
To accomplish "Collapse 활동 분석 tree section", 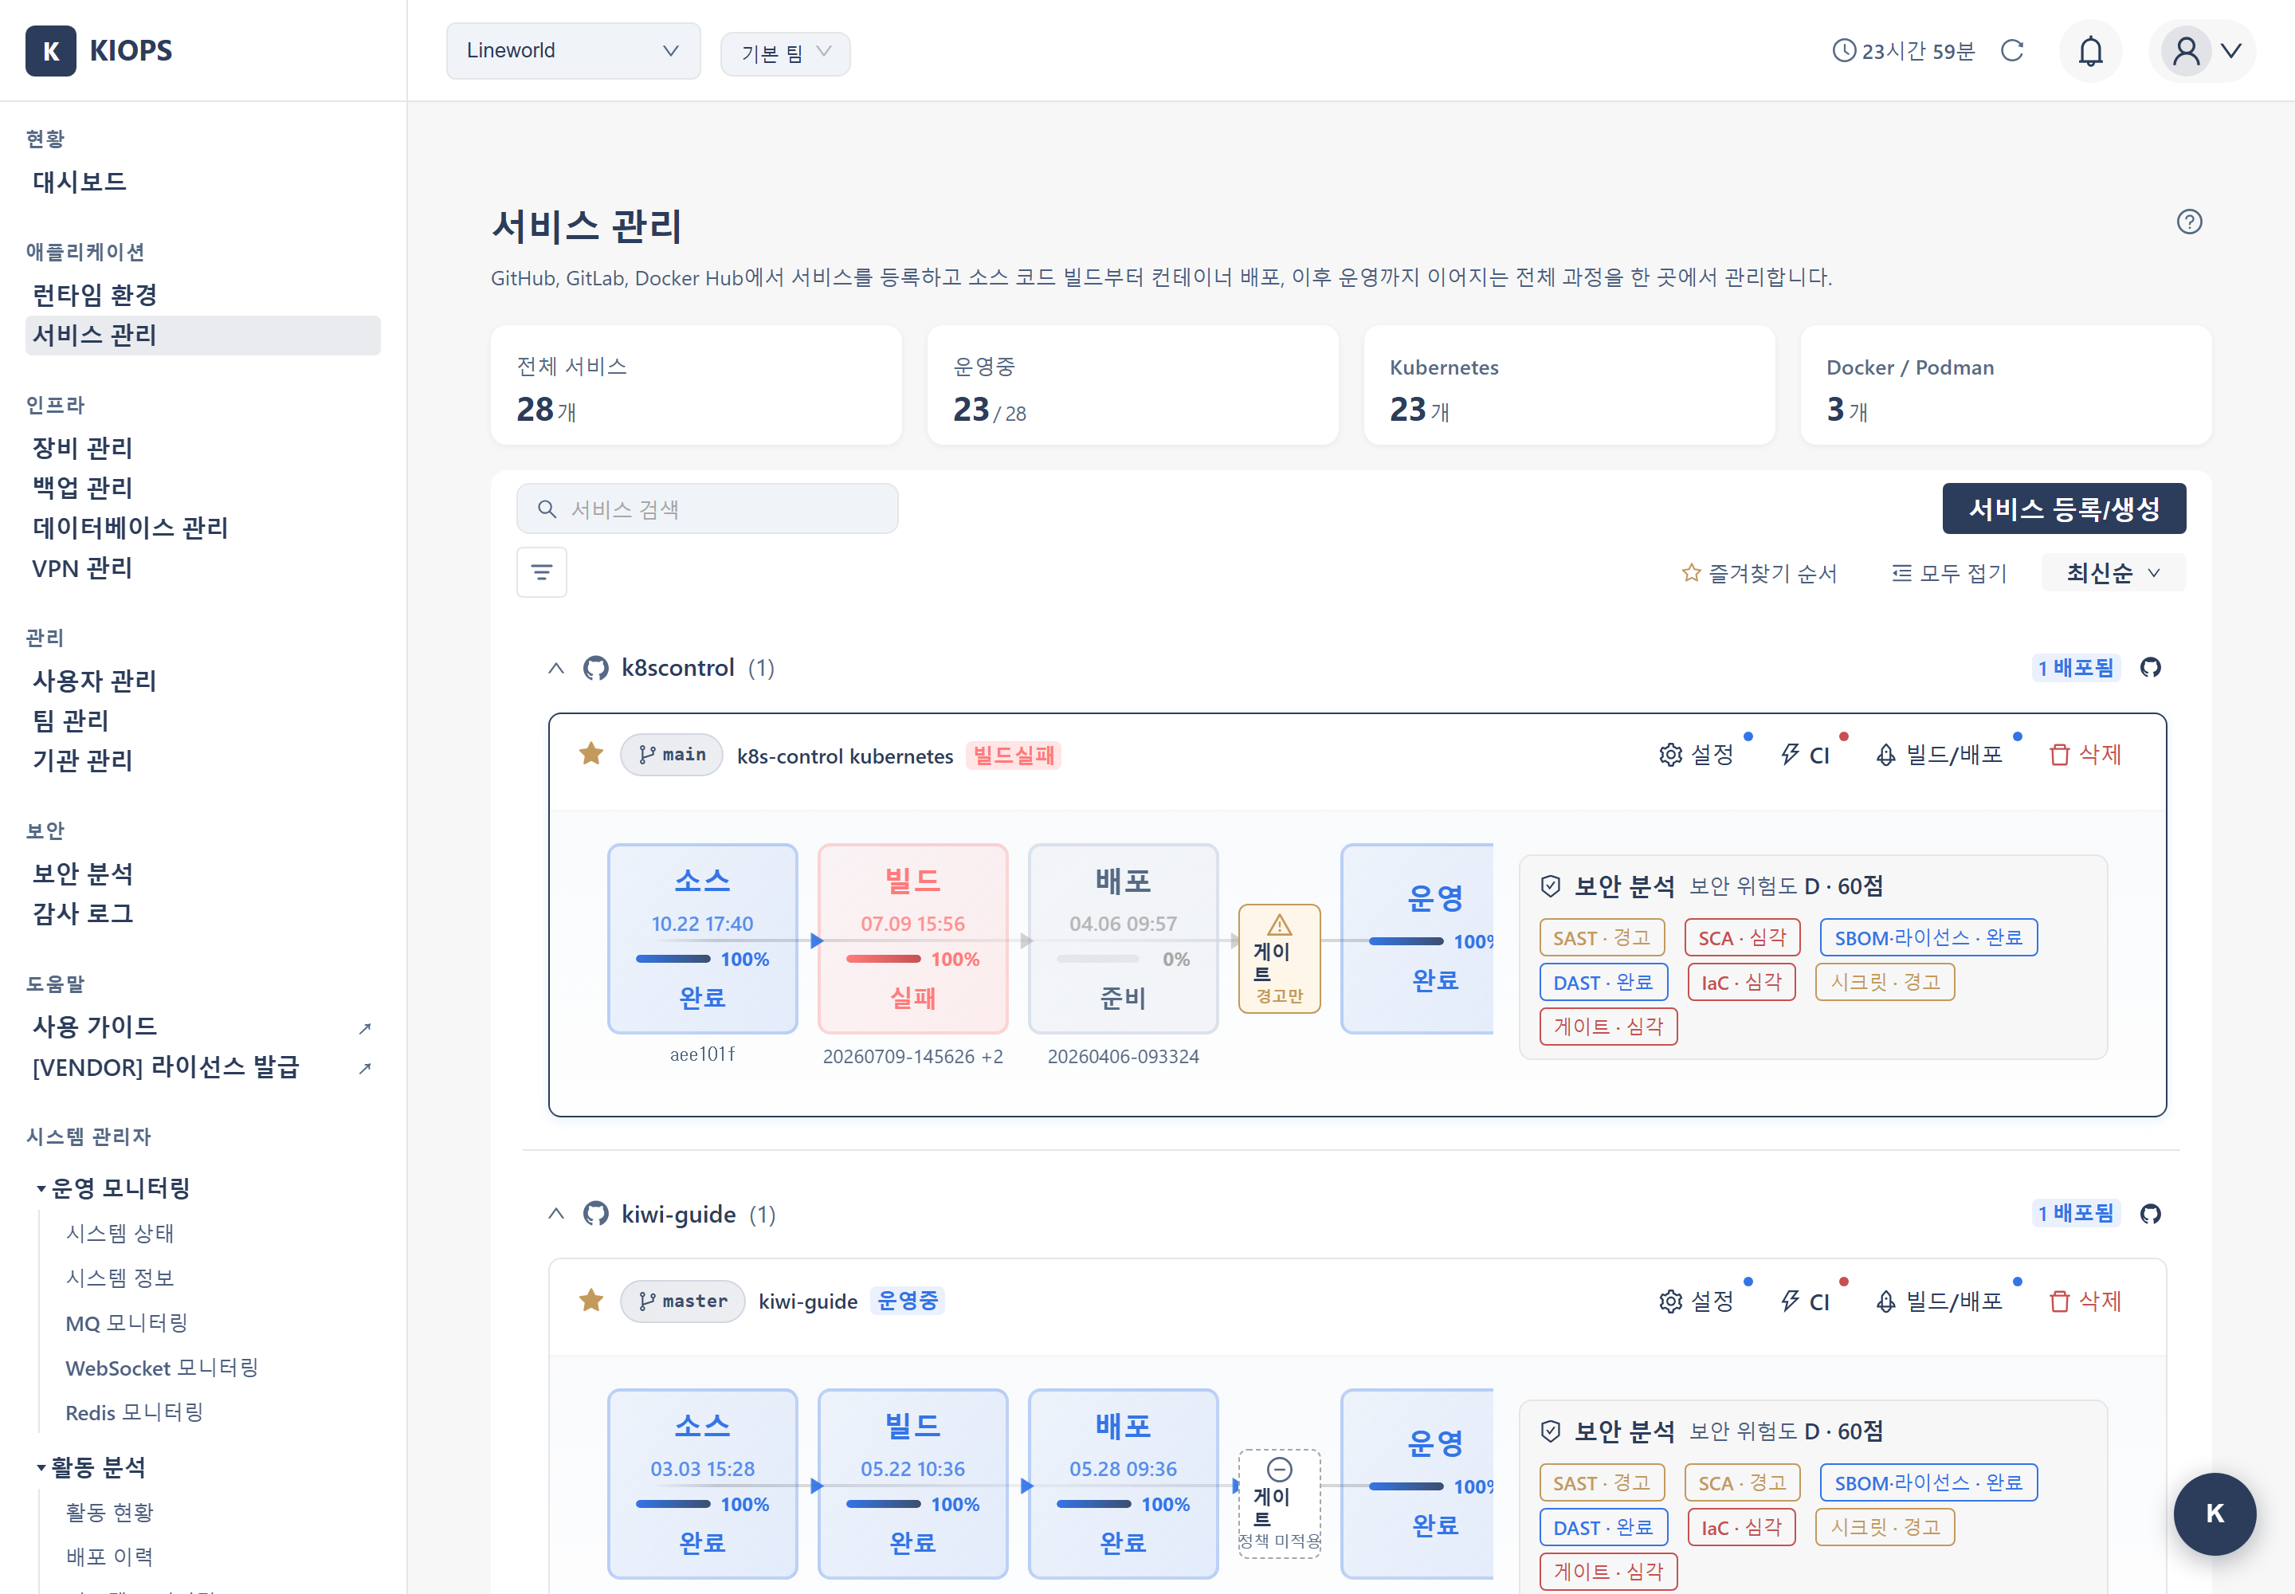I will [41, 1467].
